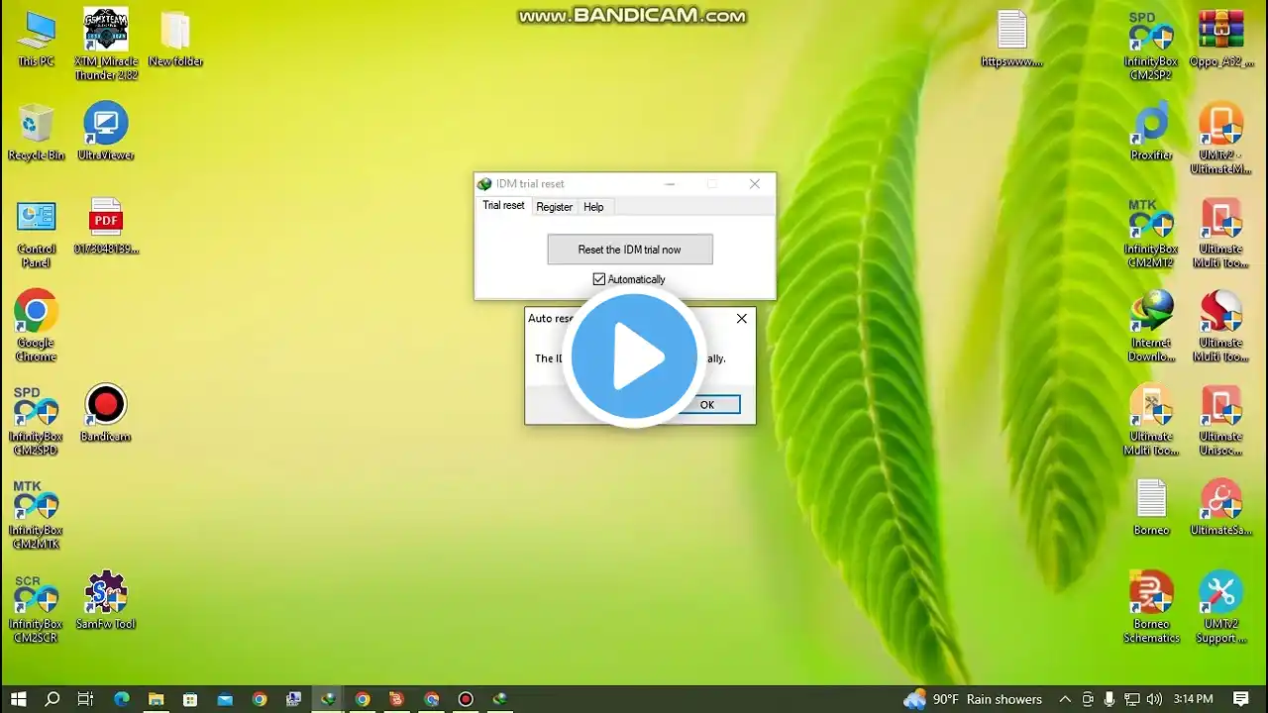Open the Bandicam desktop shortcut

[x=105, y=406]
